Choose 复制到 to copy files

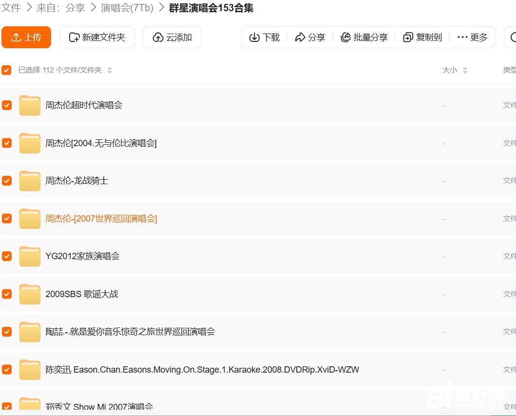click(x=422, y=37)
